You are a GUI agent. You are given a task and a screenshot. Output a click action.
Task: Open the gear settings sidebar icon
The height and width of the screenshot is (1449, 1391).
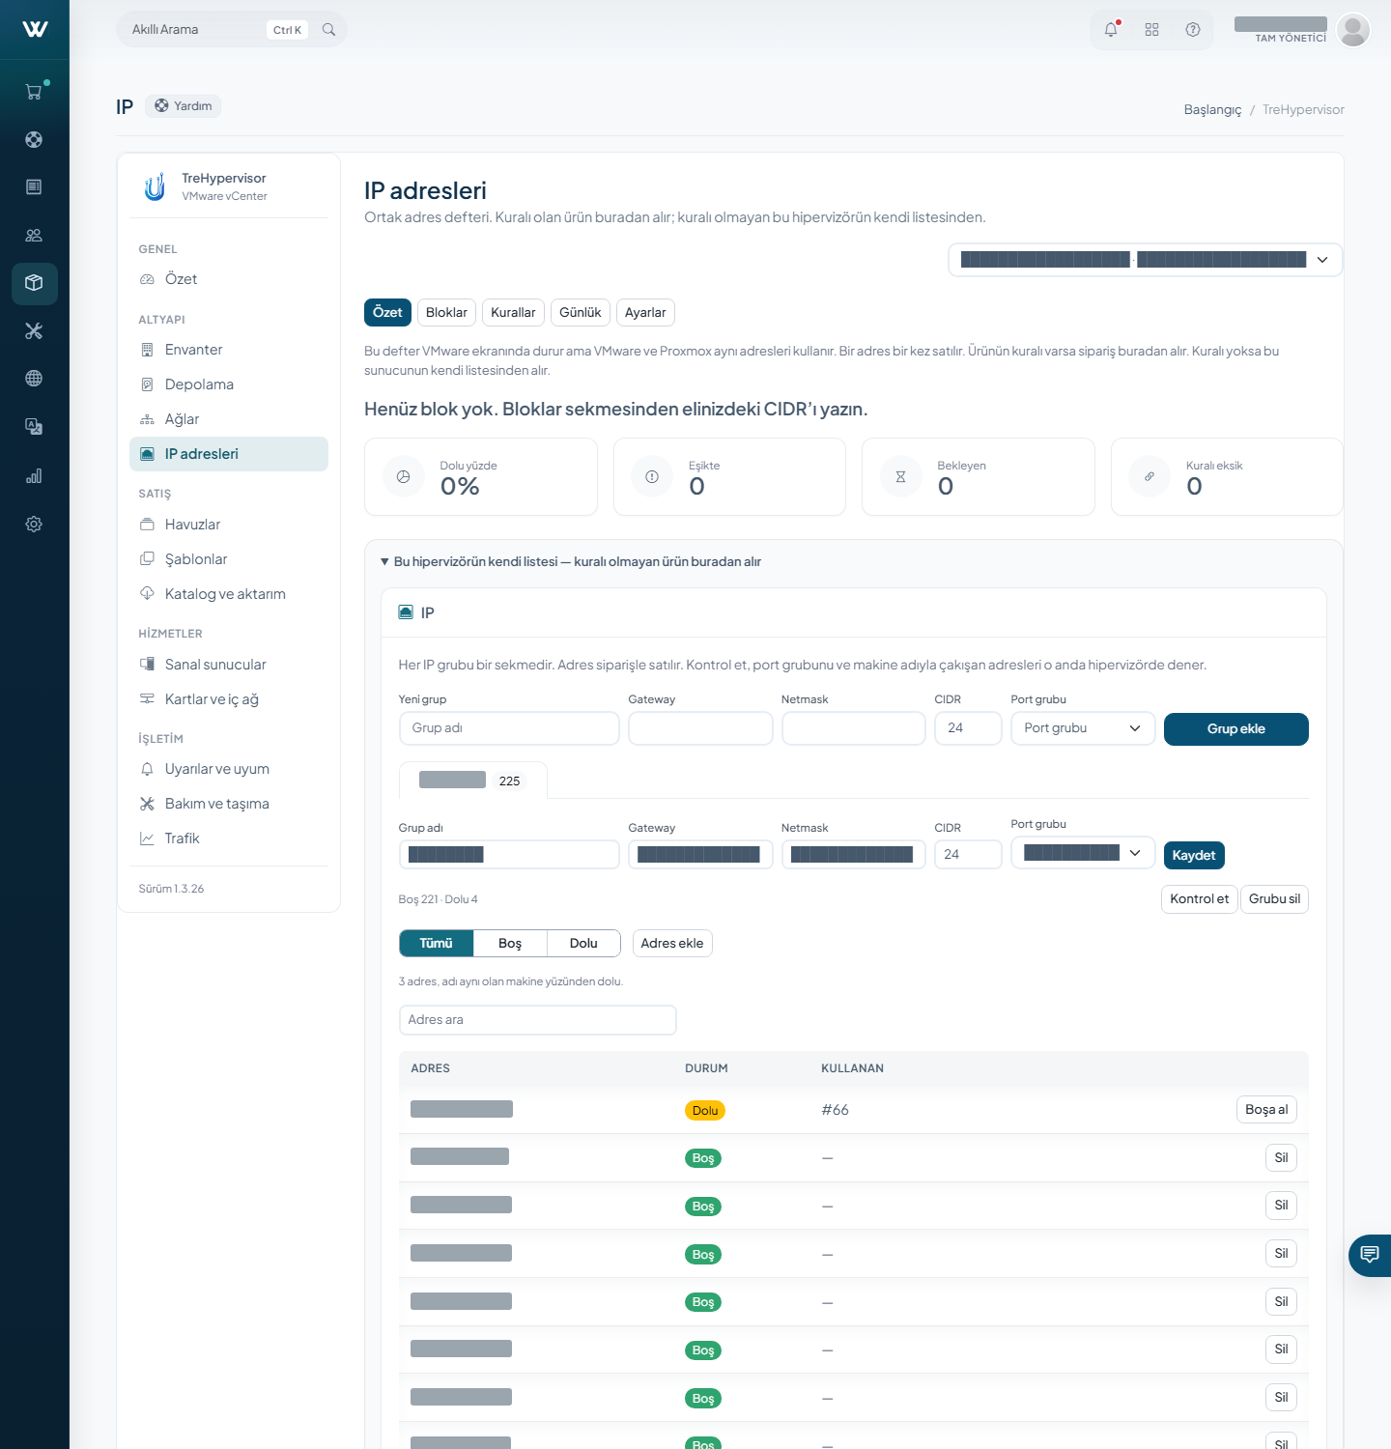[x=34, y=524]
